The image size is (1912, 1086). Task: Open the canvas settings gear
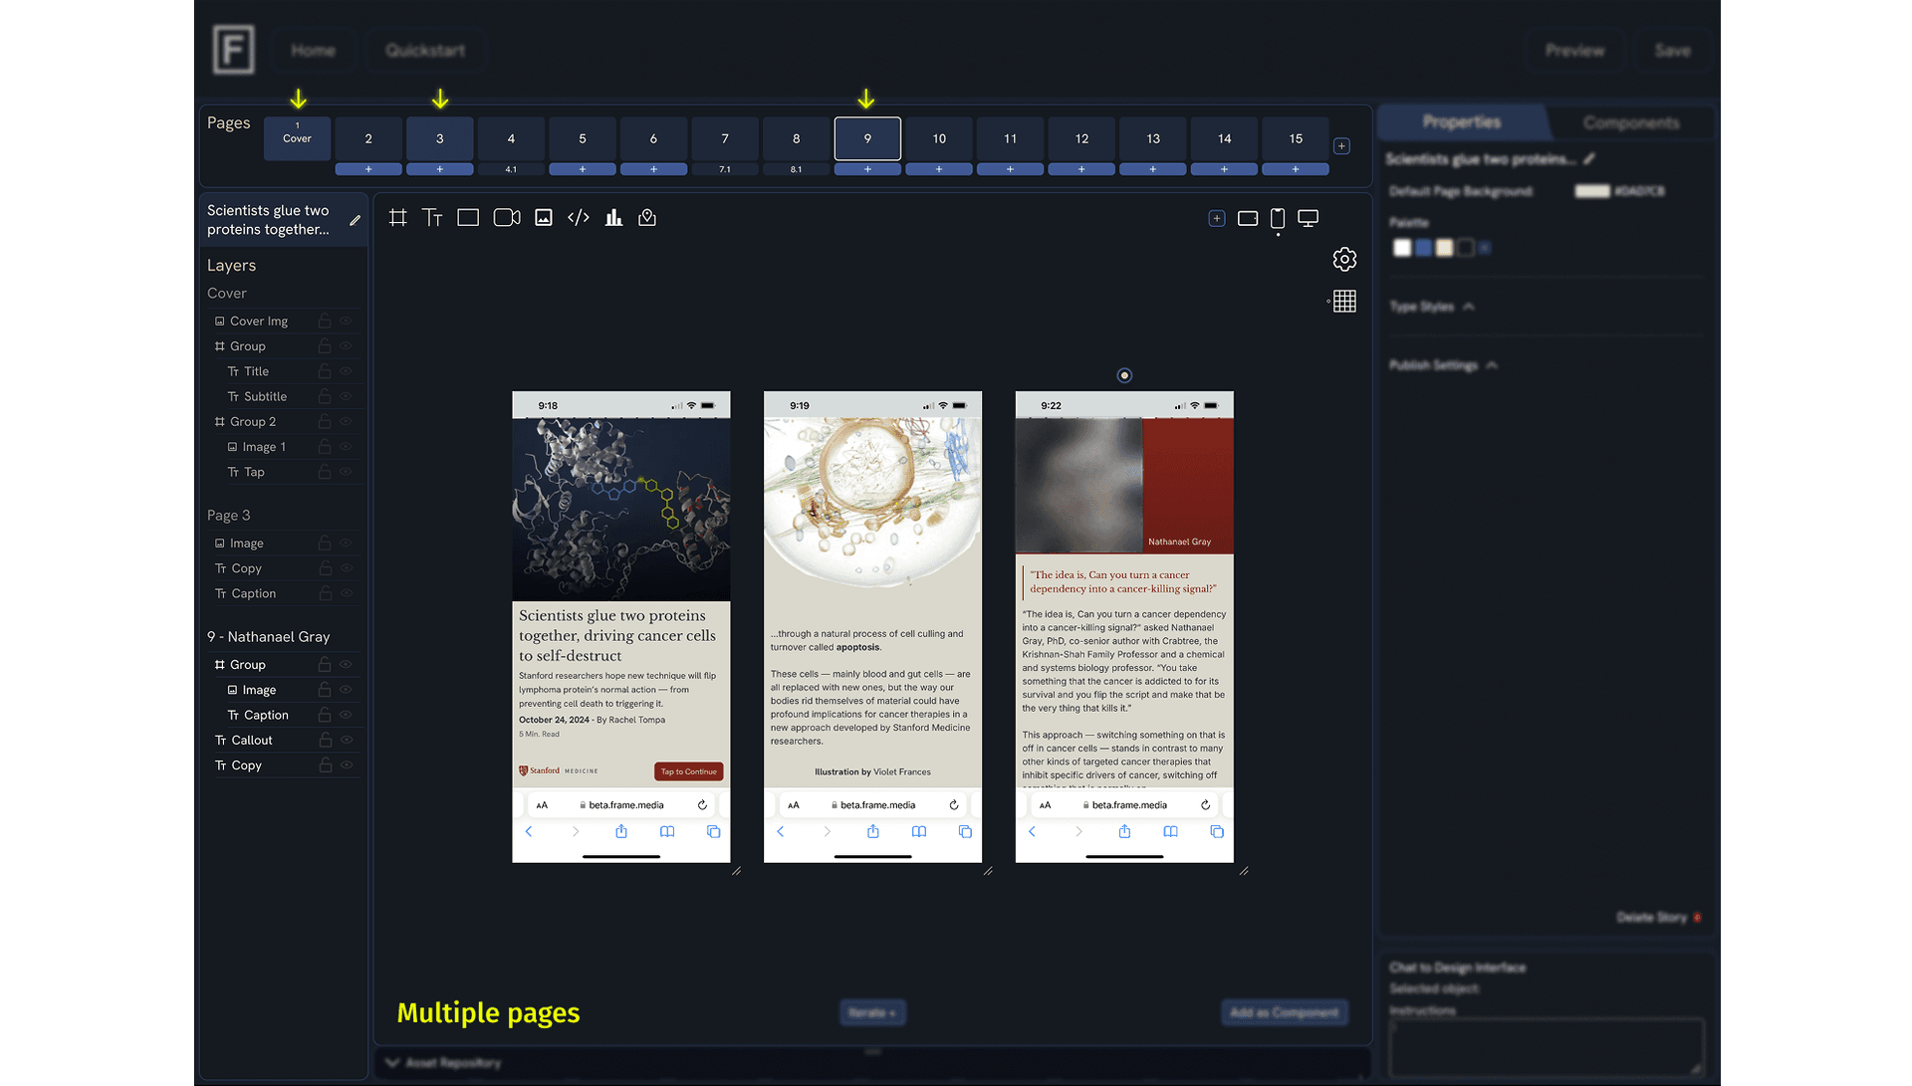tap(1344, 259)
